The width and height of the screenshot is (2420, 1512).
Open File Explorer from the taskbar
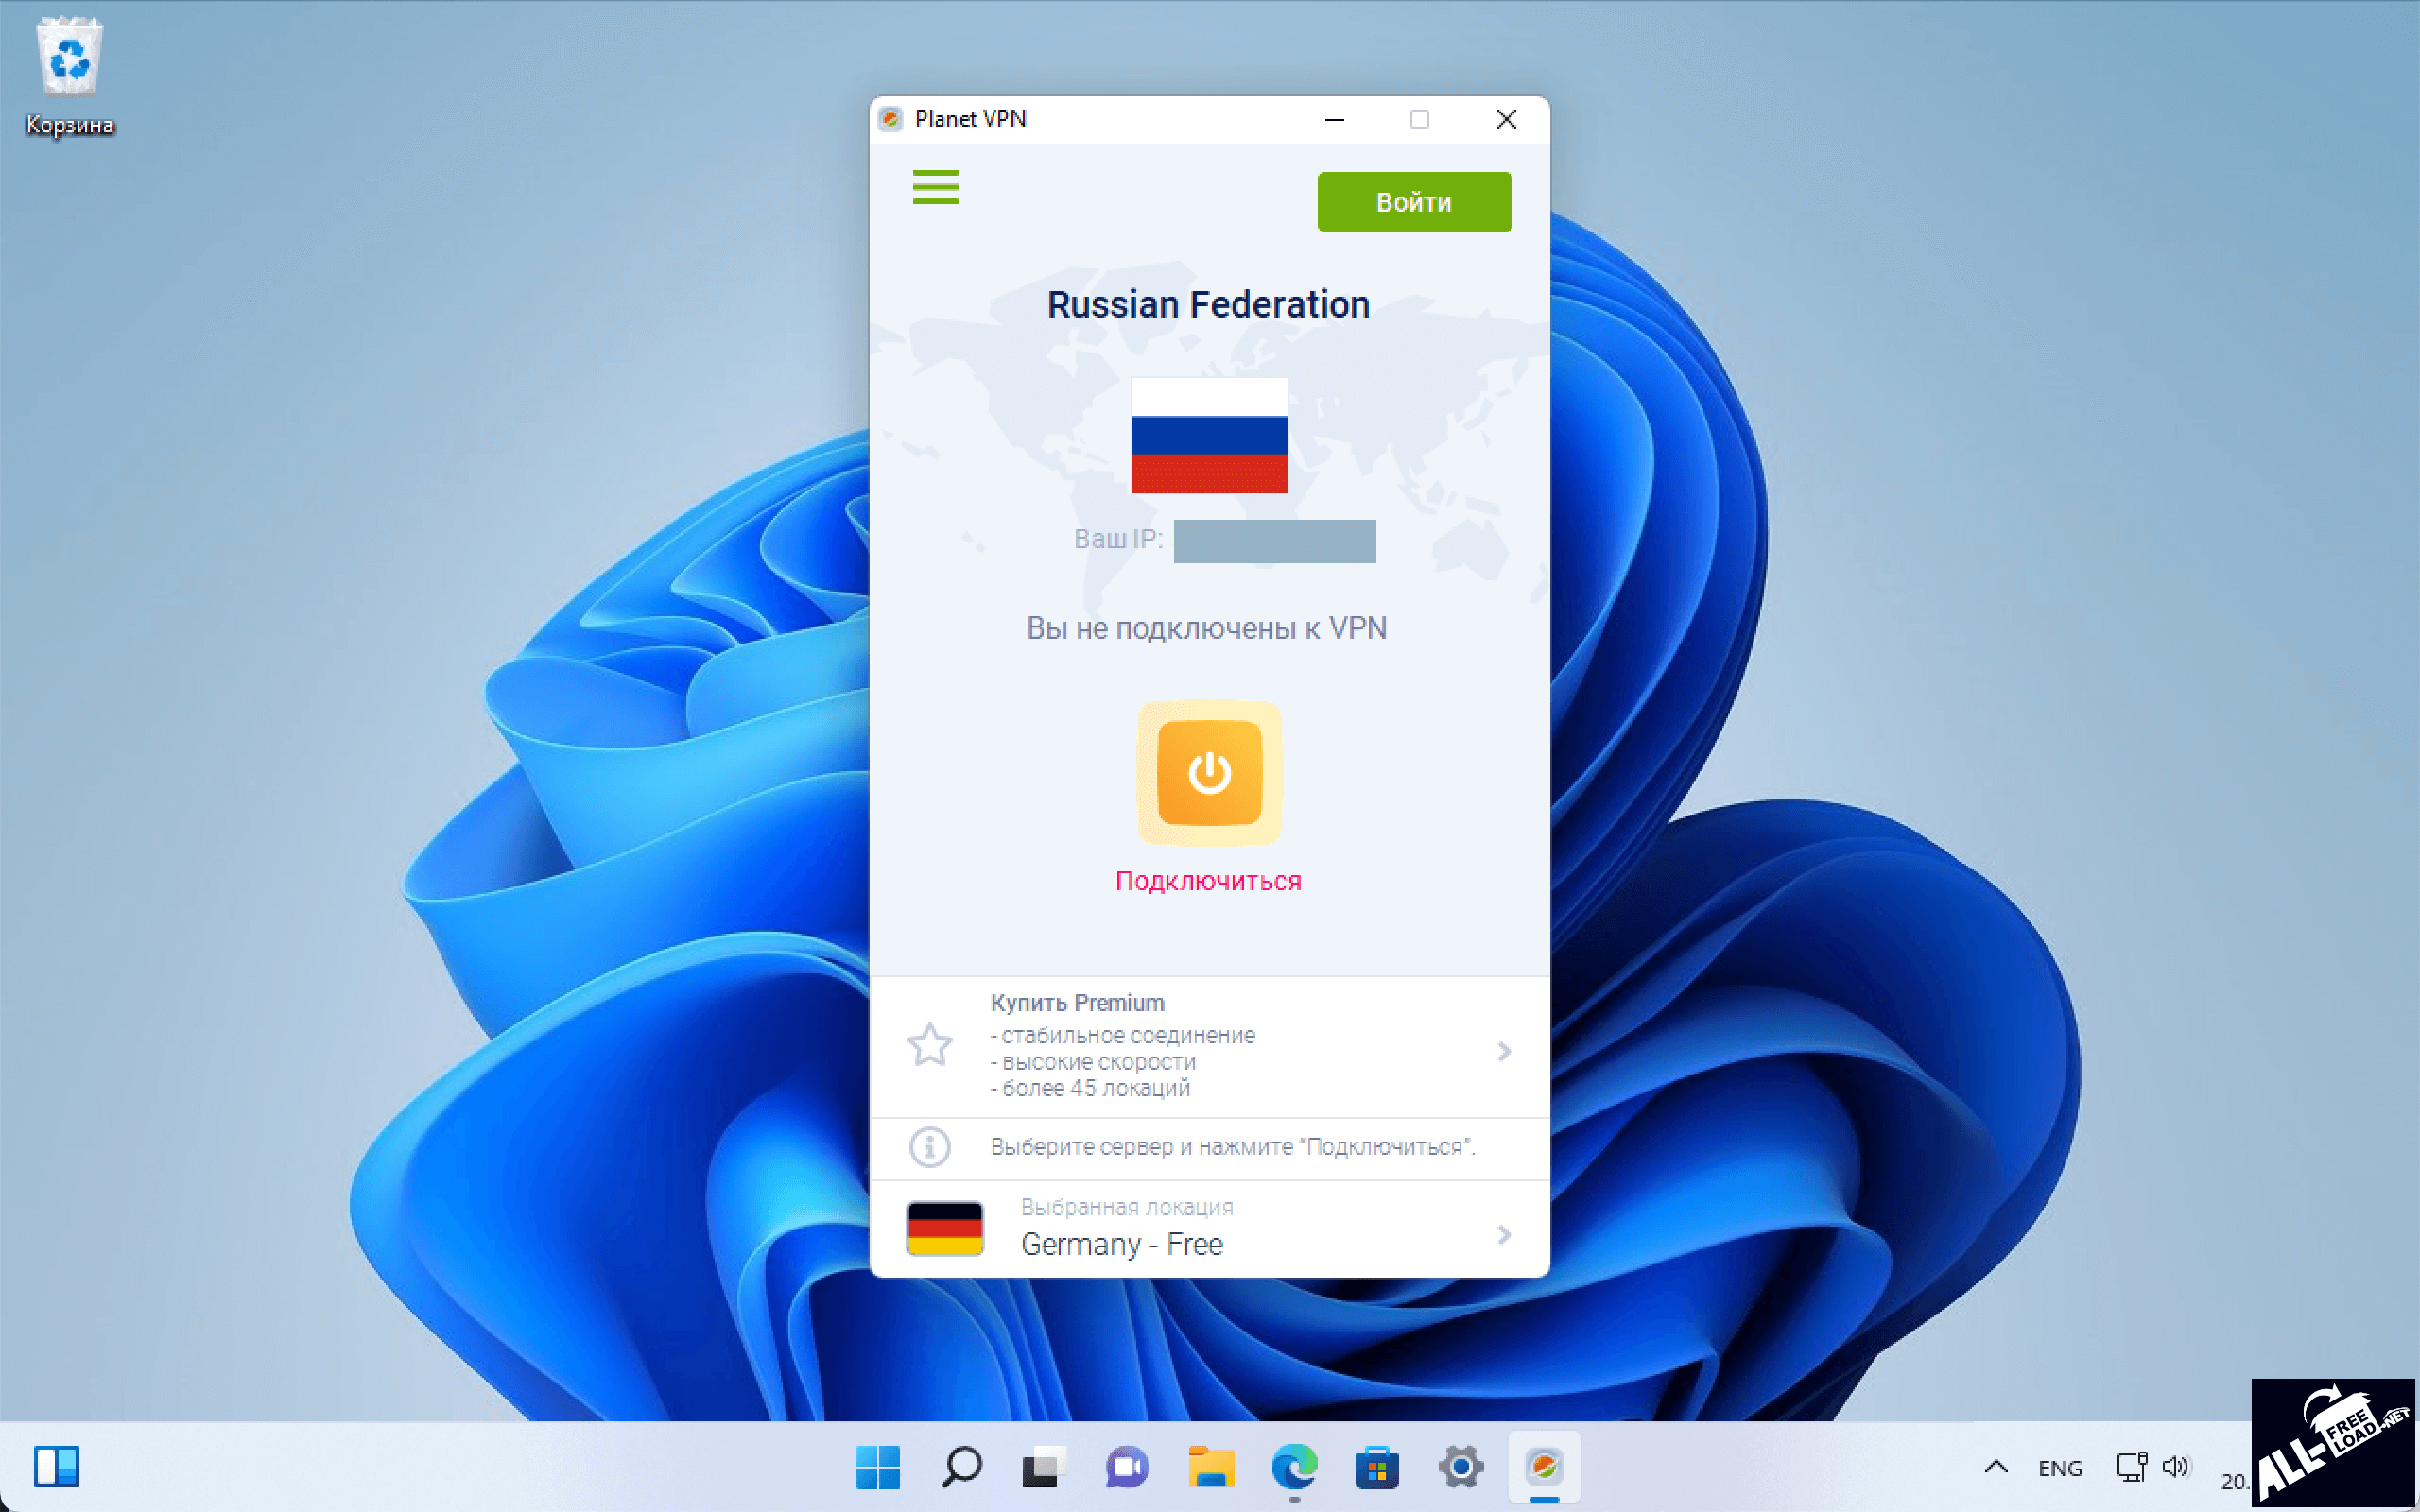pyautogui.click(x=1210, y=1467)
